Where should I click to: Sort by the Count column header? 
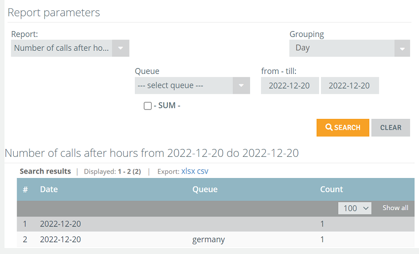click(331, 189)
